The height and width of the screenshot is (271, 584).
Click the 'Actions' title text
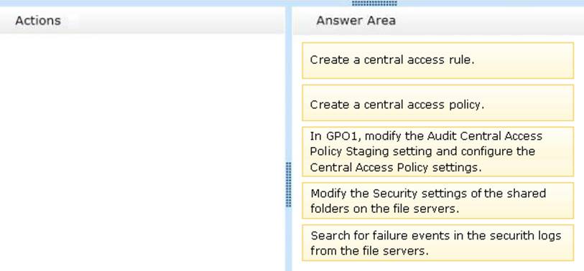tap(38, 21)
